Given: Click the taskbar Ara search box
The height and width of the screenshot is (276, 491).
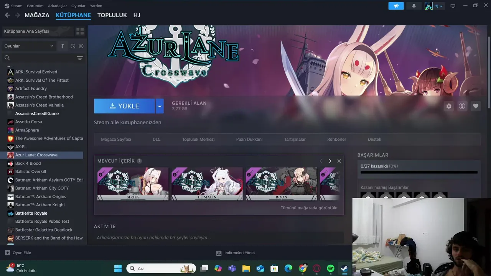Looking at the screenshot, I should (161, 268).
